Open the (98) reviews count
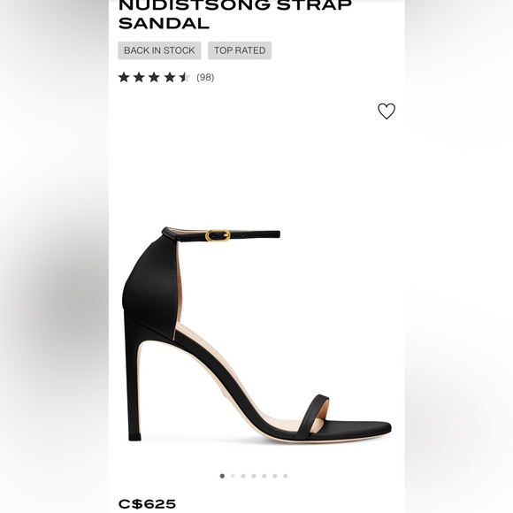The height and width of the screenshot is (513, 513). 205,78
